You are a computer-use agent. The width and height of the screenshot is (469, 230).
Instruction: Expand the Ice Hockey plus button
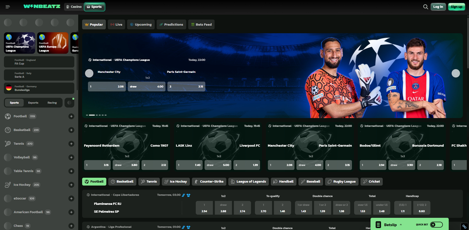[x=71, y=185]
